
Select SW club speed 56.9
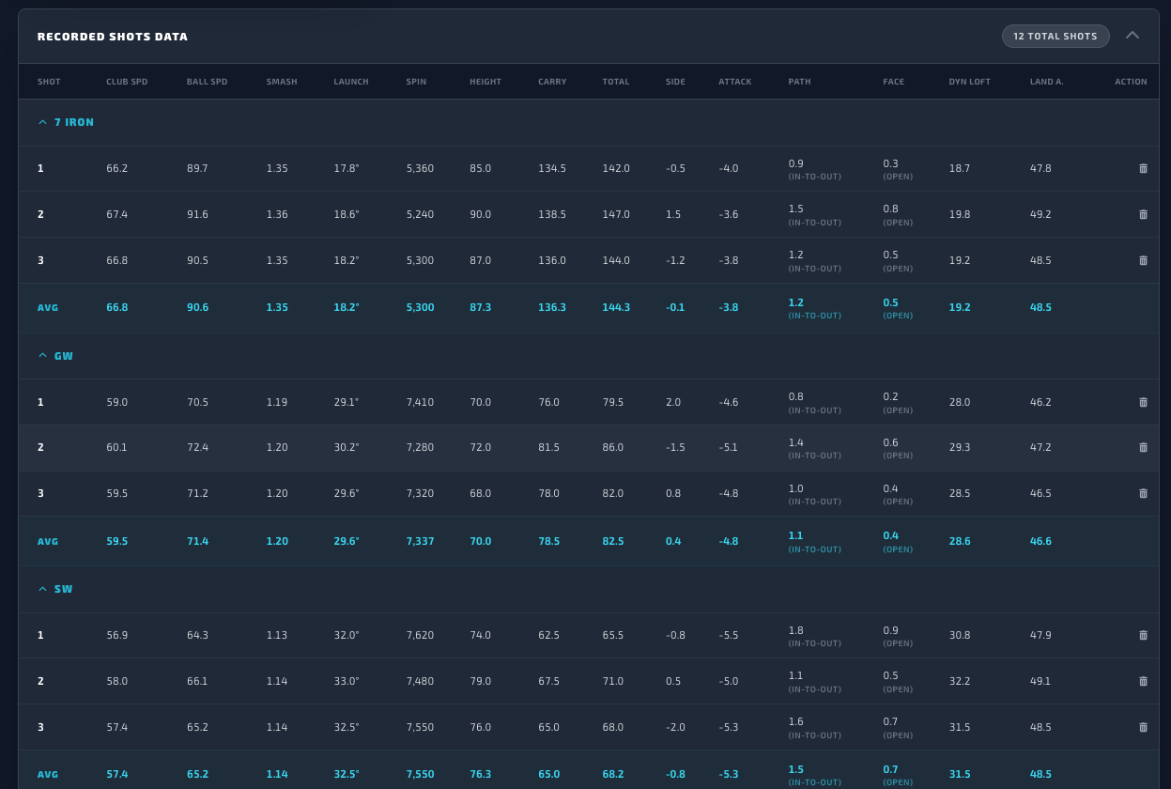[x=116, y=635]
